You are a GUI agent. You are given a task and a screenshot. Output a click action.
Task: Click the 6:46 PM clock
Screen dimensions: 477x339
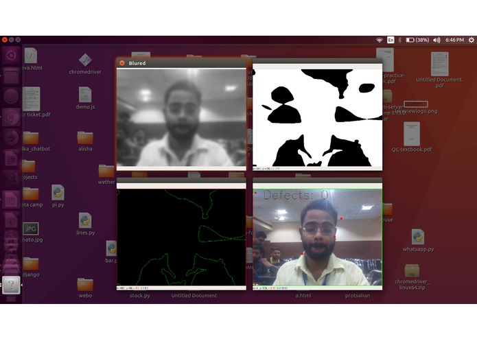(x=454, y=40)
